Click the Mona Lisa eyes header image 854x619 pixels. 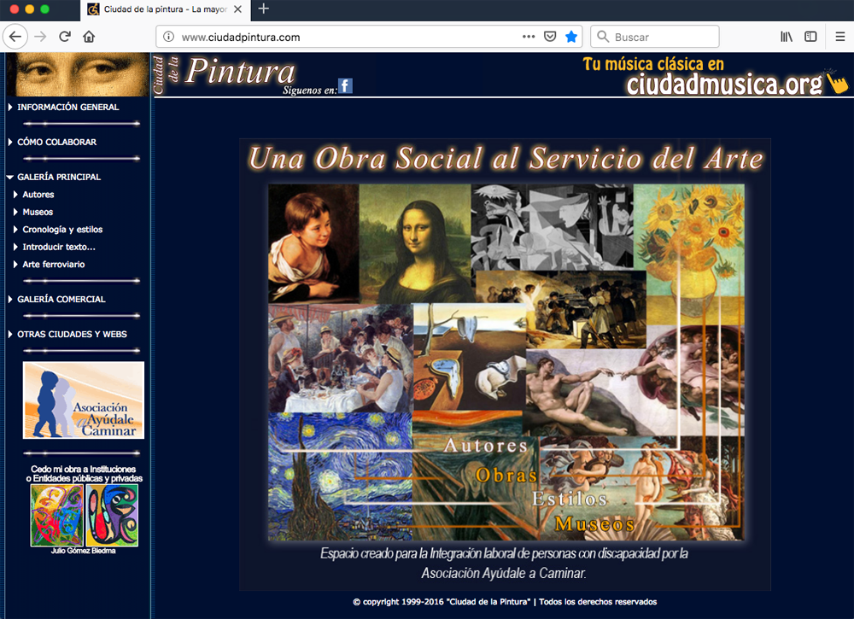78,74
